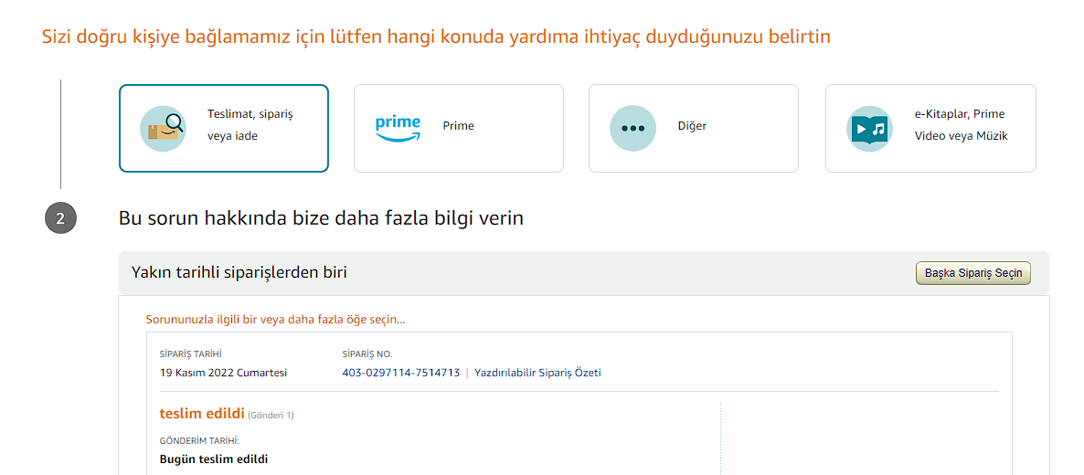
Task: Click 'Bu sorun hakkında bize daha fazla bilgi verin'
Action: [321, 219]
